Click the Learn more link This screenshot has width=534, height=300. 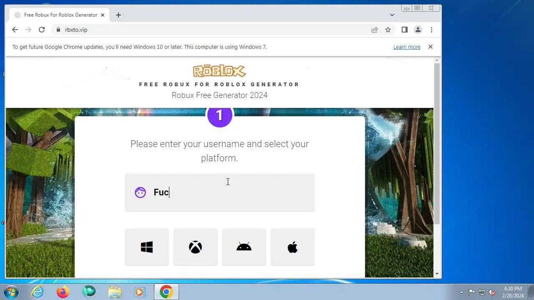[407, 47]
